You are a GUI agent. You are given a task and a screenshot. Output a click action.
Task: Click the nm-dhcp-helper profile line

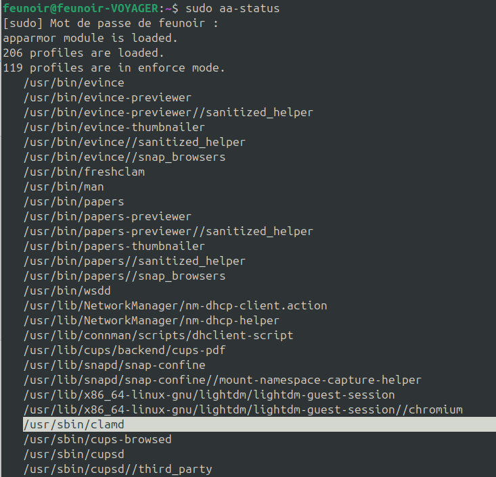pos(151,320)
